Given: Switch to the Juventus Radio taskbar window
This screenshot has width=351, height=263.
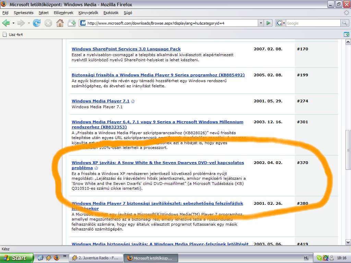Looking at the screenshot, I should click(x=96, y=258).
